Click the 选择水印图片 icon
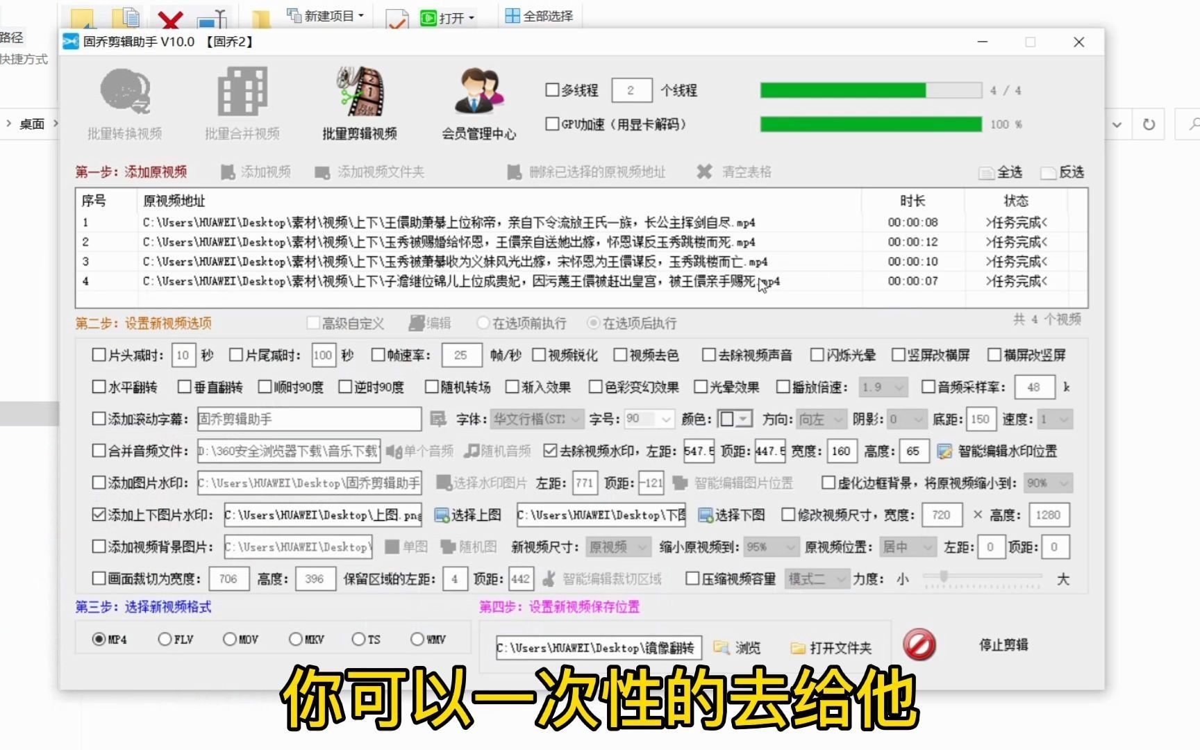The image size is (1200, 750). pos(444,483)
